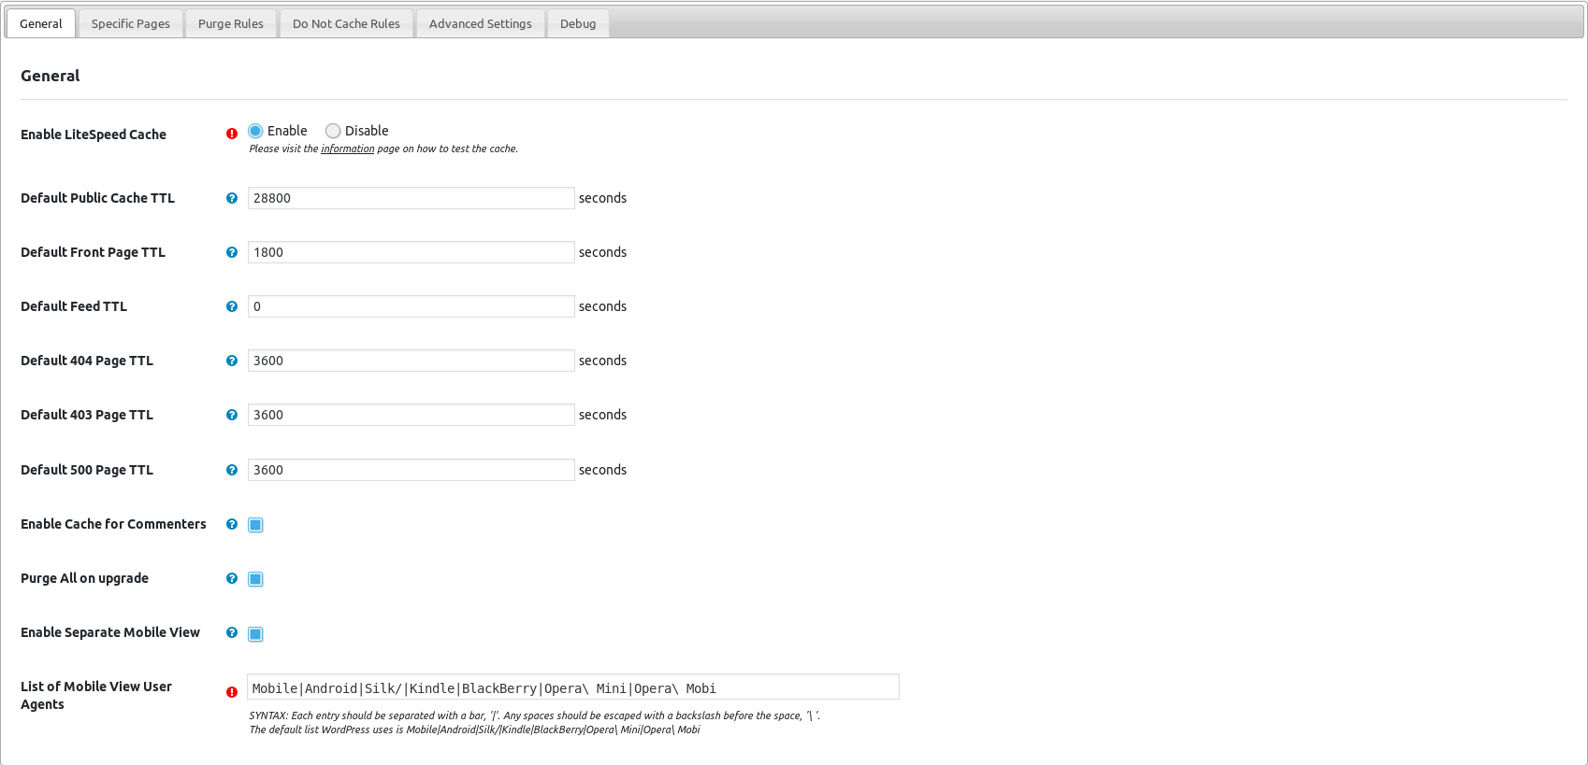Viewport: 1588px width, 765px height.
Task: Click help icon for Purge All on upgrade
Action: click(x=232, y=578)
